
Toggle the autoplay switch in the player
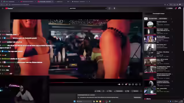[x=119, y=84]
